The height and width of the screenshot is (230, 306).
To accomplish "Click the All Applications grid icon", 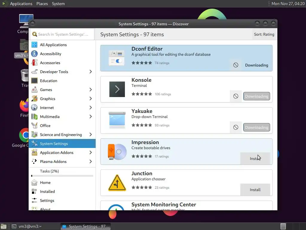I will tap(34, 45).
